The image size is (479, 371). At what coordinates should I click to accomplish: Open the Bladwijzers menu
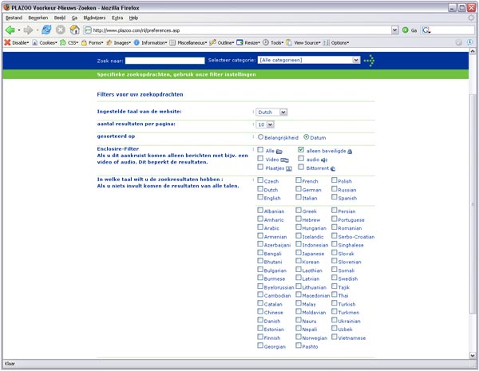pos(94,17)
